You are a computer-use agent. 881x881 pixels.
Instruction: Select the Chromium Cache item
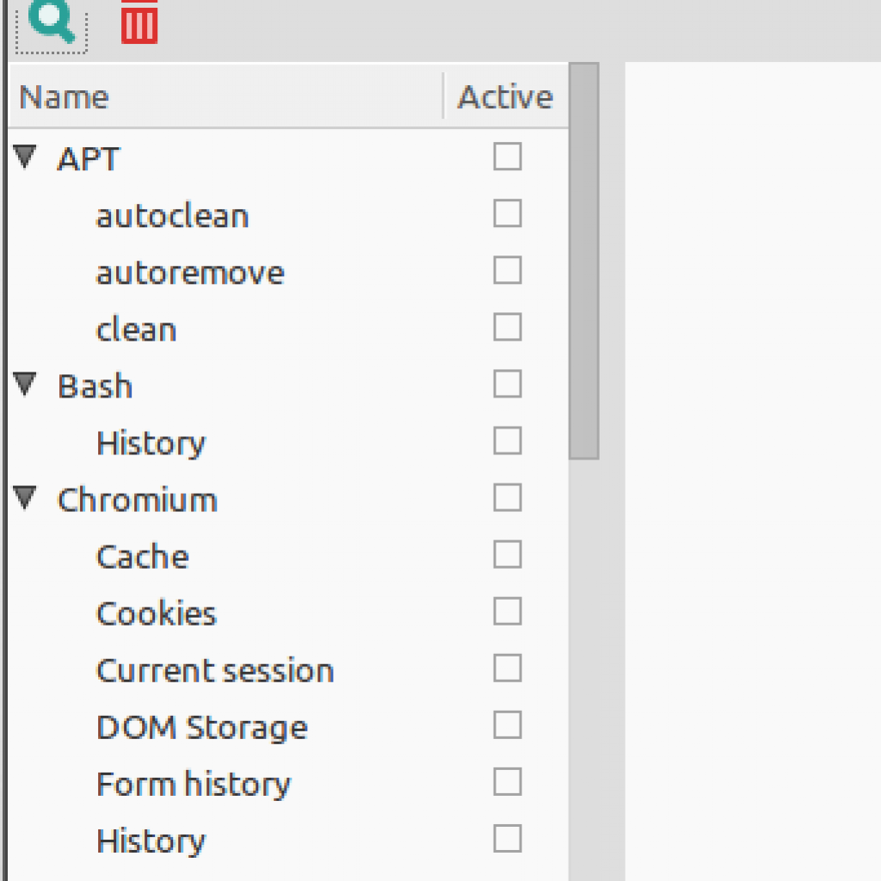point(143,557)
